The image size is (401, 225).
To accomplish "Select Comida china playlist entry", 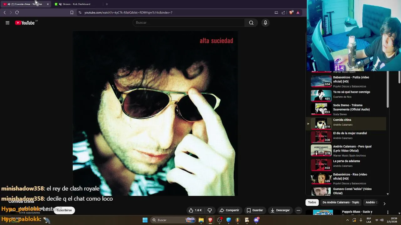I will click(x=346, y=123).
